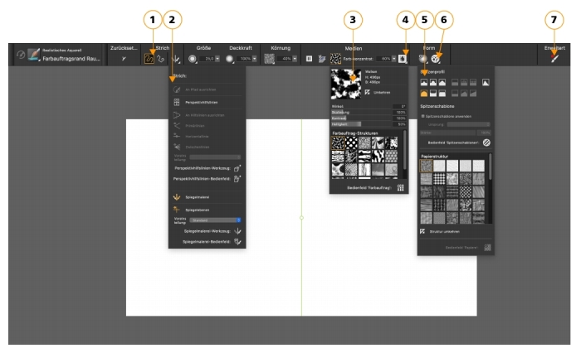Image resolution: width=581 pixels, height=353 pixels.
Task: Toggle Struktur umkehren for paper
Action: pyautogui.click(x=422, y=231)
